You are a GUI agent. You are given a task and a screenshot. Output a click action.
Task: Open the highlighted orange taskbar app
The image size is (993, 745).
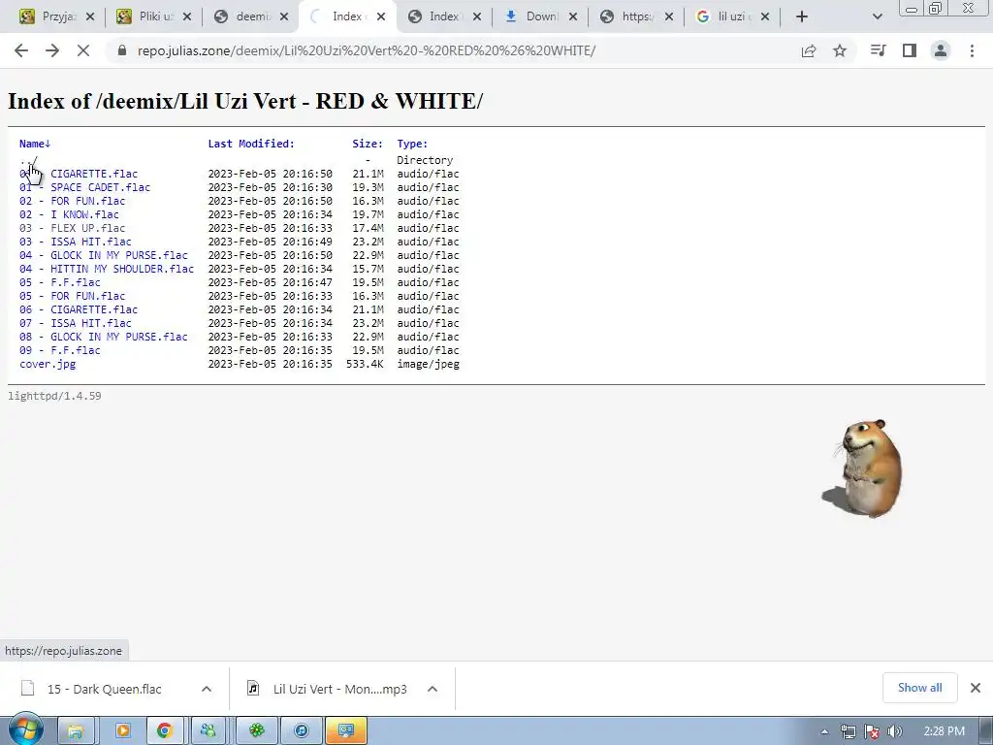tap(346, 731)
